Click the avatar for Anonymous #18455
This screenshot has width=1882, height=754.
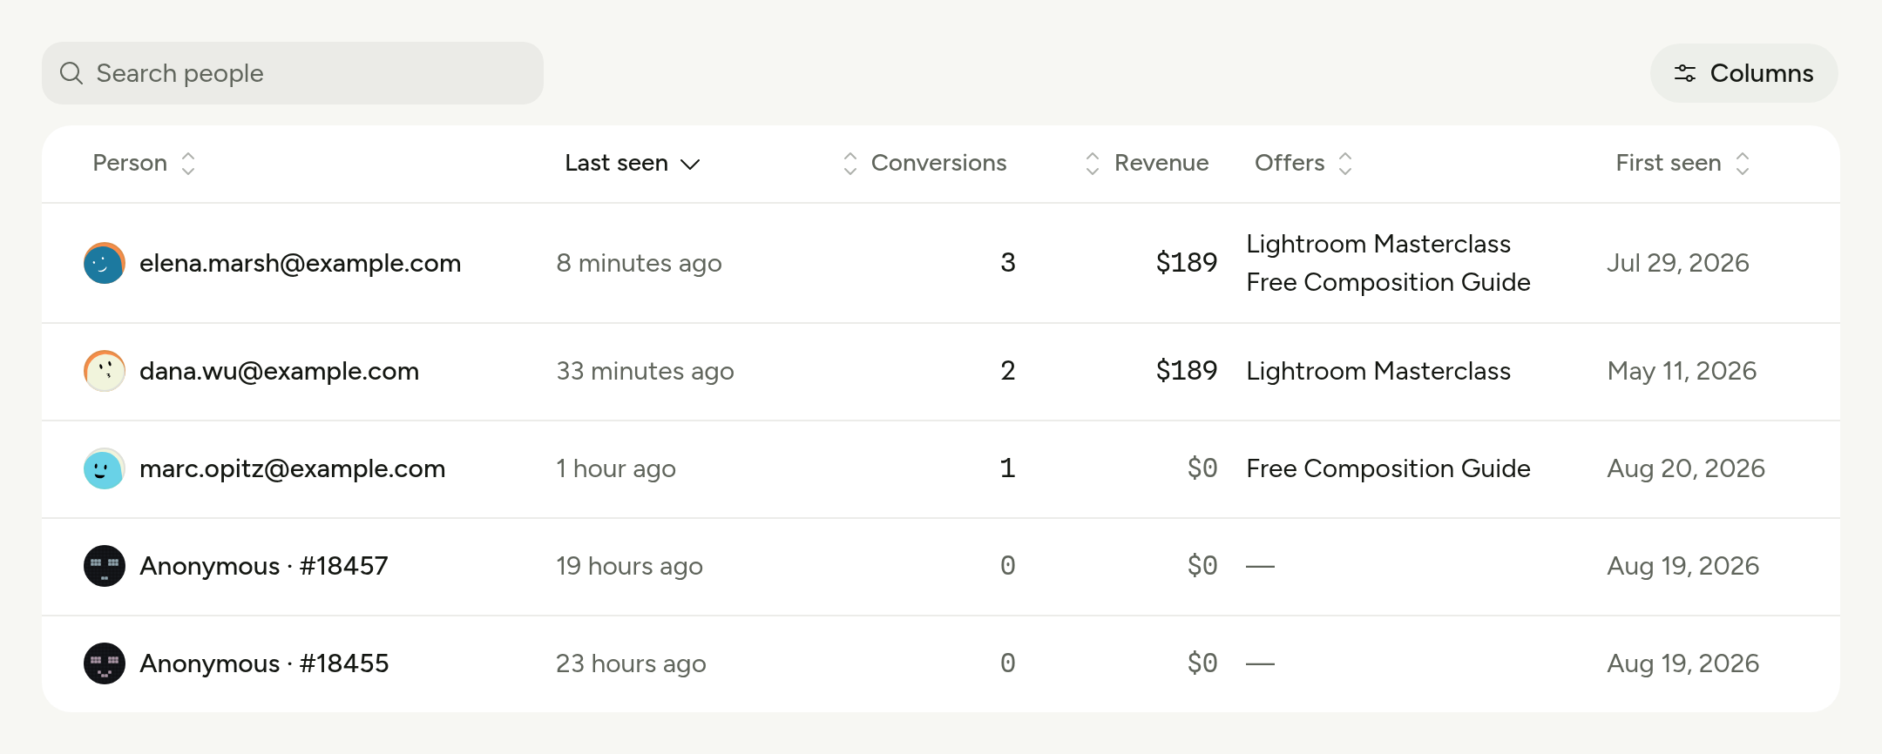pyautogui.click(x=105, y=663)
